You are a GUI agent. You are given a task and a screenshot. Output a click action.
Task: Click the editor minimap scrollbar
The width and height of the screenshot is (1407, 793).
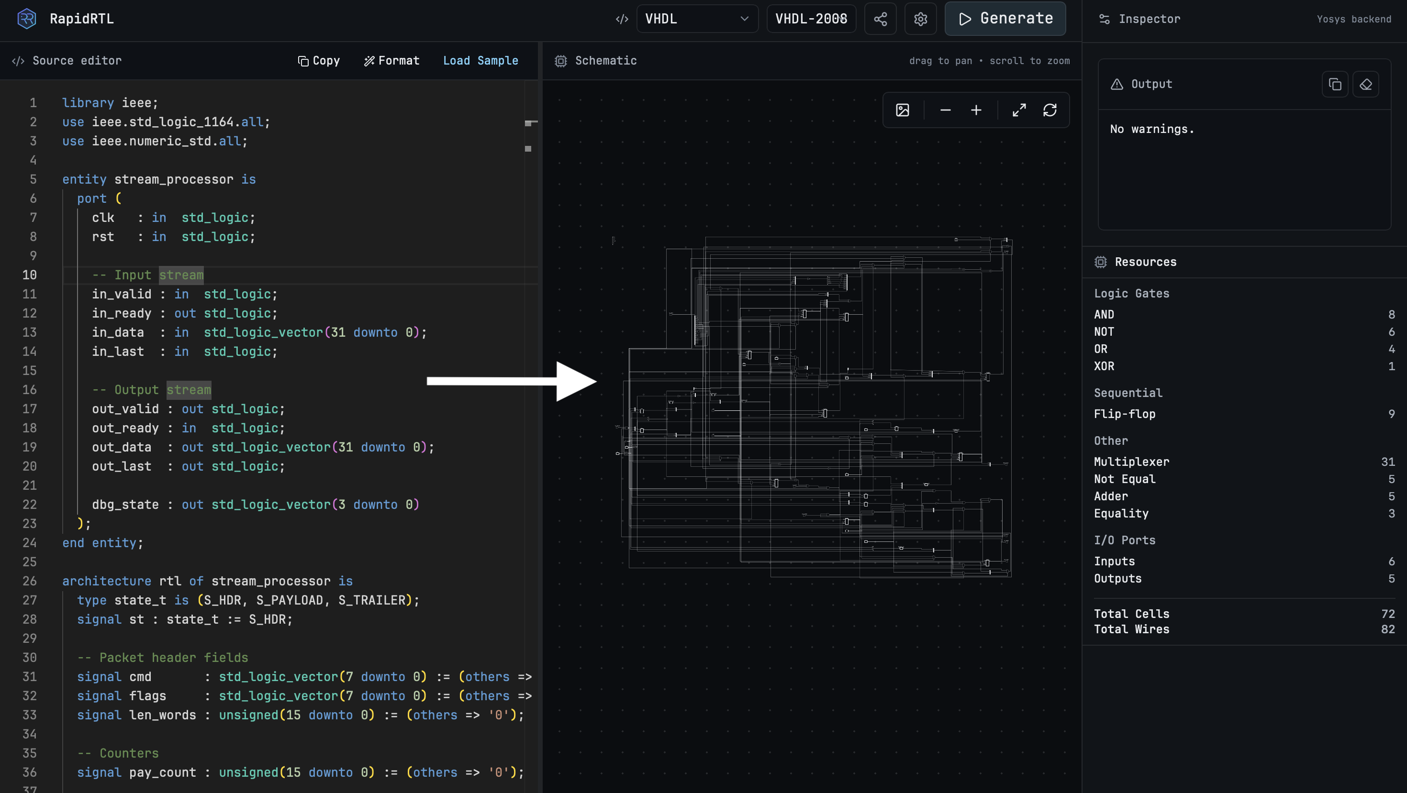(531, 437)
